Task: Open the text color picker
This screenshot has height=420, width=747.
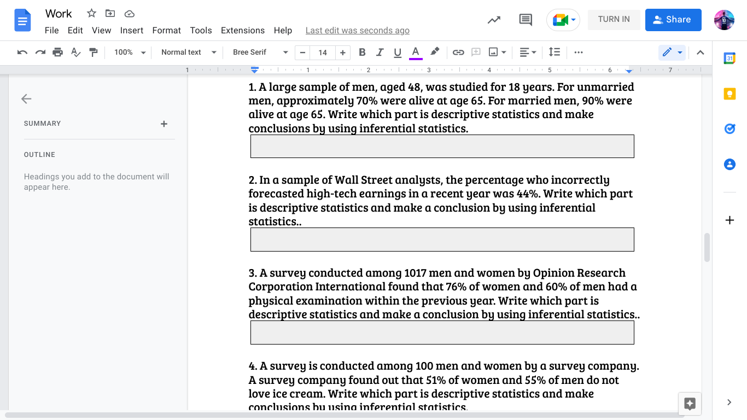Action: (x=415, y=52)
